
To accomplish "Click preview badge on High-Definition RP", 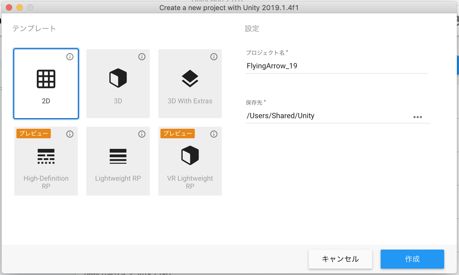I will 34,134.
